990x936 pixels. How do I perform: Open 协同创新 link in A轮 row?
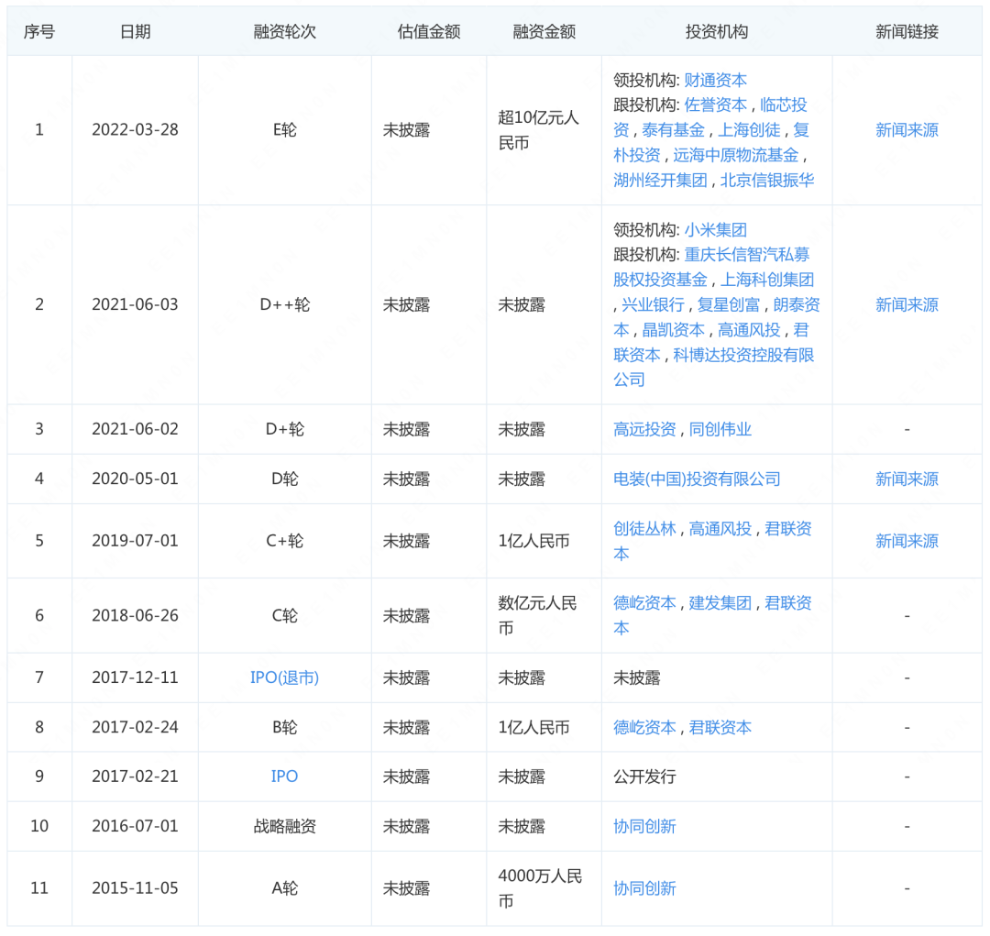[x=644, y=888]
